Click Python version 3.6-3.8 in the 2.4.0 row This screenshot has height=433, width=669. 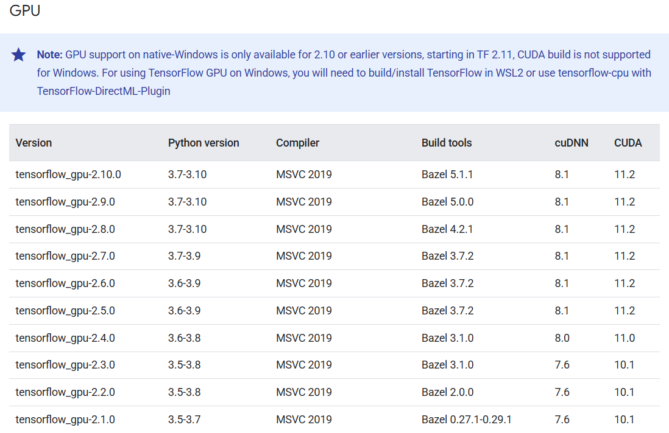click(185, 338)
